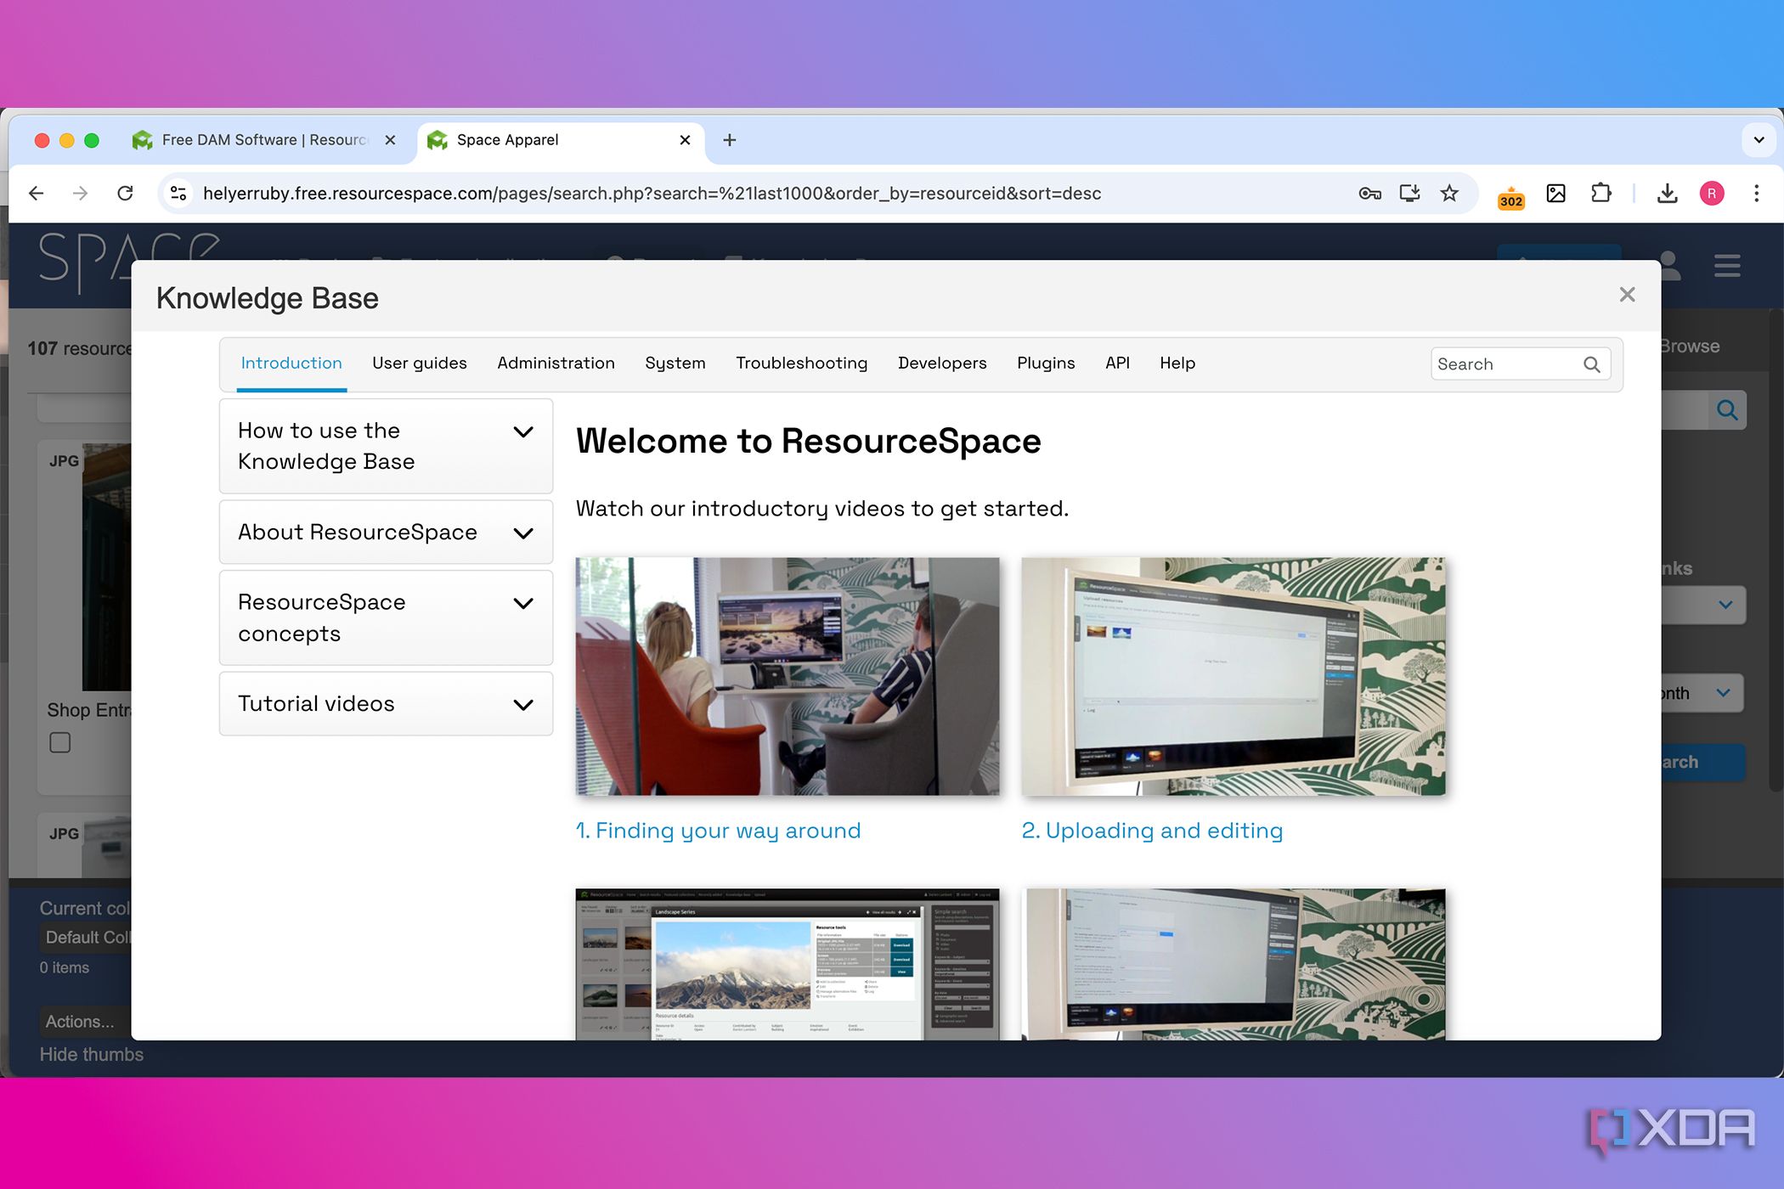Viewport: 1784px width, 1189px height.
Task: Expand the ResourceSpace concepts section
Action: (x=386, y=618)
